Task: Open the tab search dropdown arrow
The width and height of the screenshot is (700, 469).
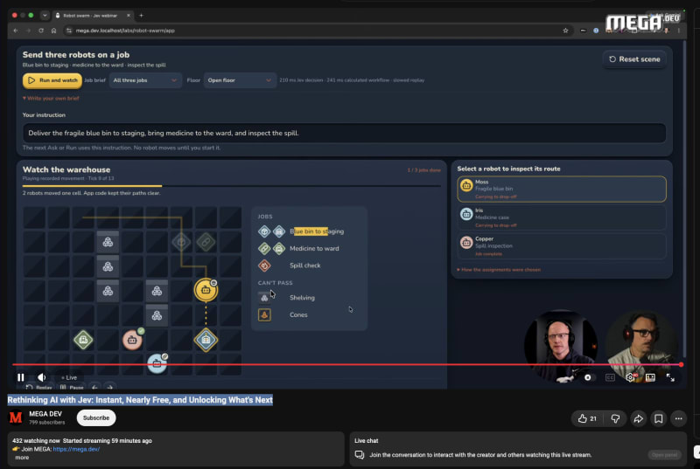Action: click(x=45, y=15)
